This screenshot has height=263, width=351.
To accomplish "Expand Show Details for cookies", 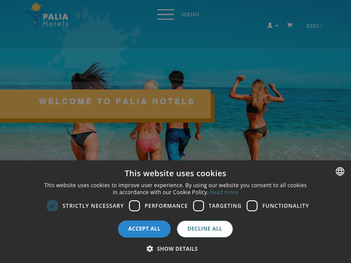I will tap(177, 249).
